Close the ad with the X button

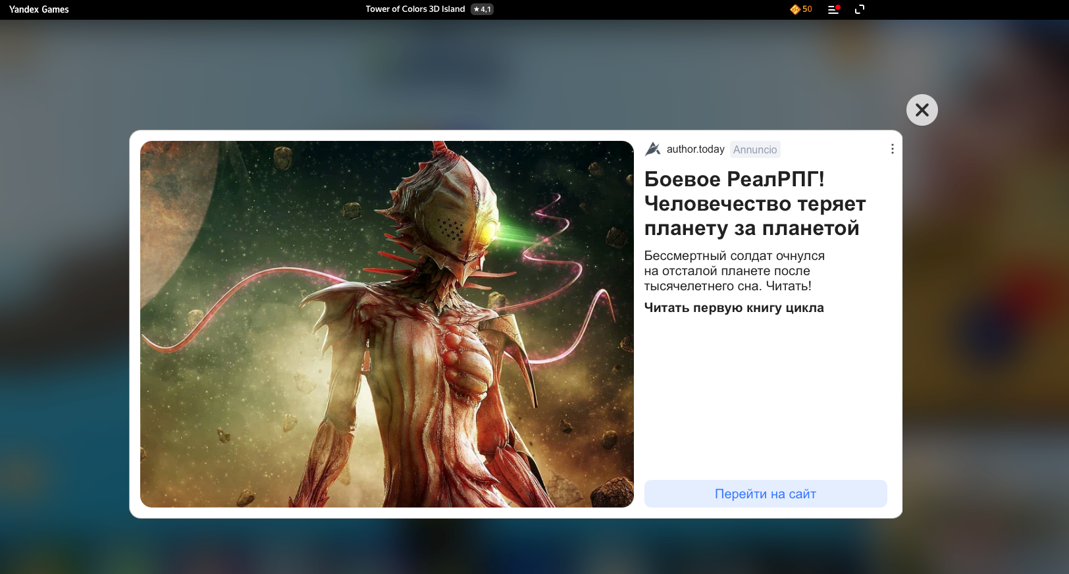(x=922, y=110)
